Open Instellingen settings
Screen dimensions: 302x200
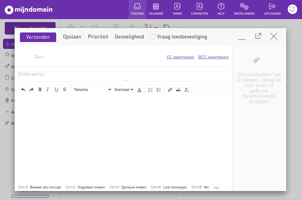[x=244, y=10]
